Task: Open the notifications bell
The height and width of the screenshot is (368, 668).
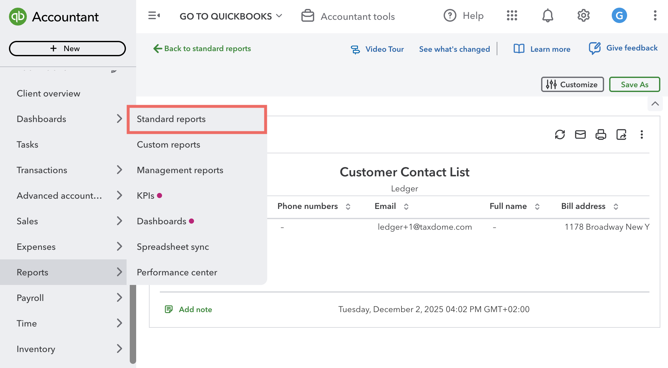Action: click(548, 16)
